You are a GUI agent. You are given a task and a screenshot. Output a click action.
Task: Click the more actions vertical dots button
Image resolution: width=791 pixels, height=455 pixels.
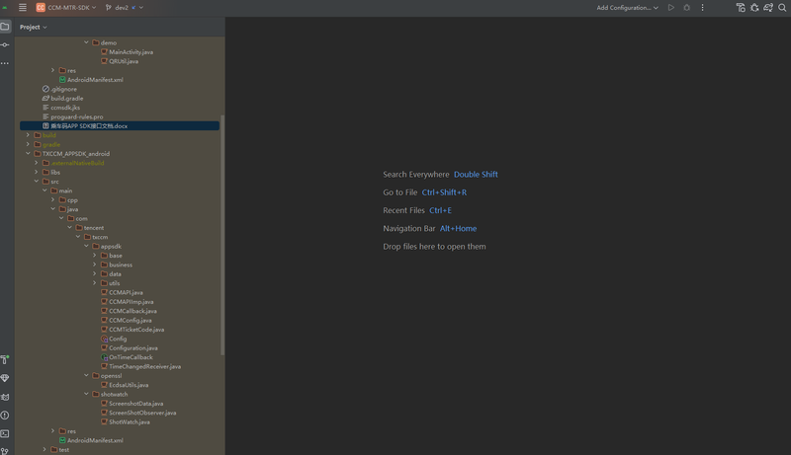click(703, 8)
